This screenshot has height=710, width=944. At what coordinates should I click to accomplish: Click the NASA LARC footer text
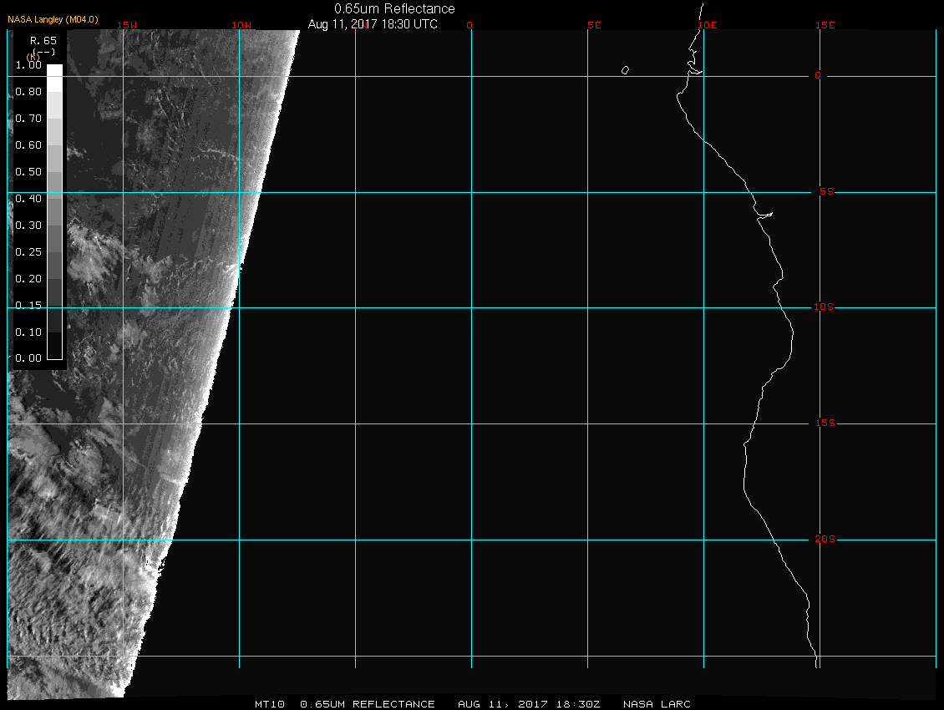pos(657,704)
